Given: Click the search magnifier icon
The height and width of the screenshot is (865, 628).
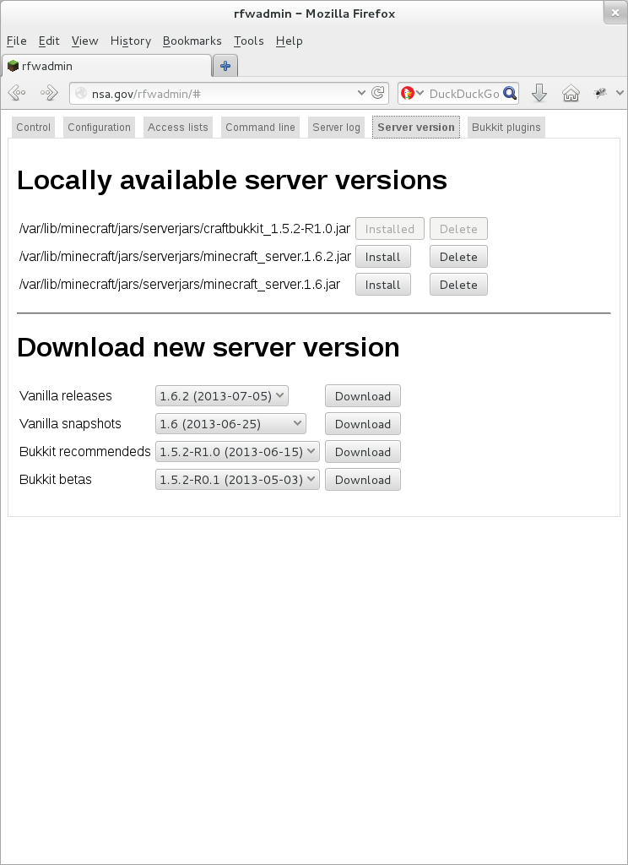Looking at the screenshot, I should point(510,93).
